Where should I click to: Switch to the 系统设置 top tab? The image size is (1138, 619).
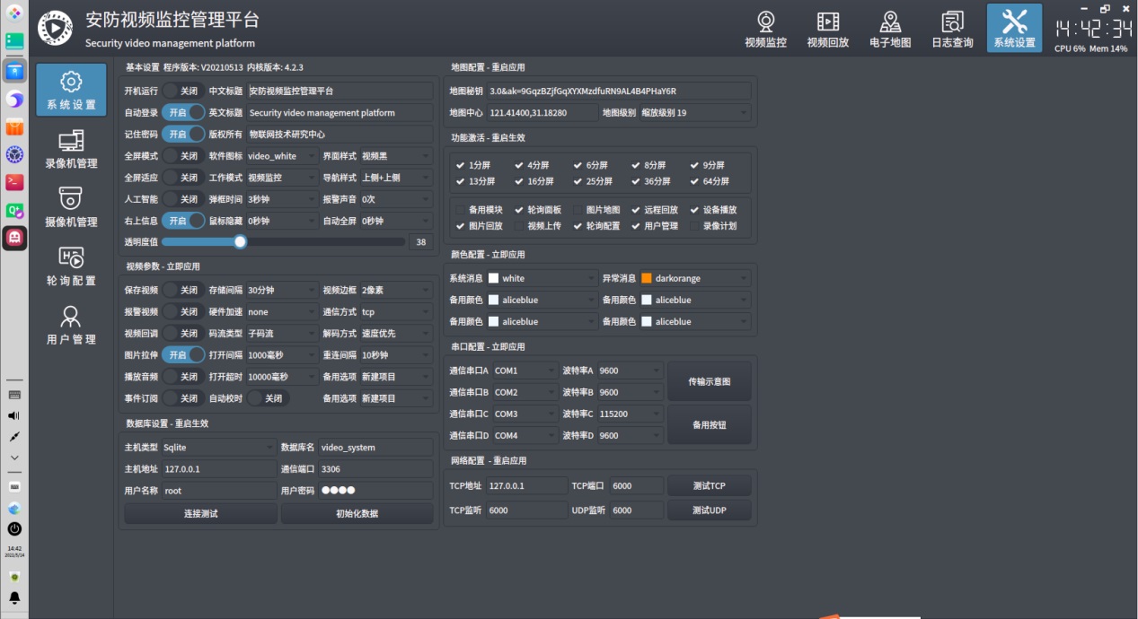pyautogui.click(x=1014, y=29)
